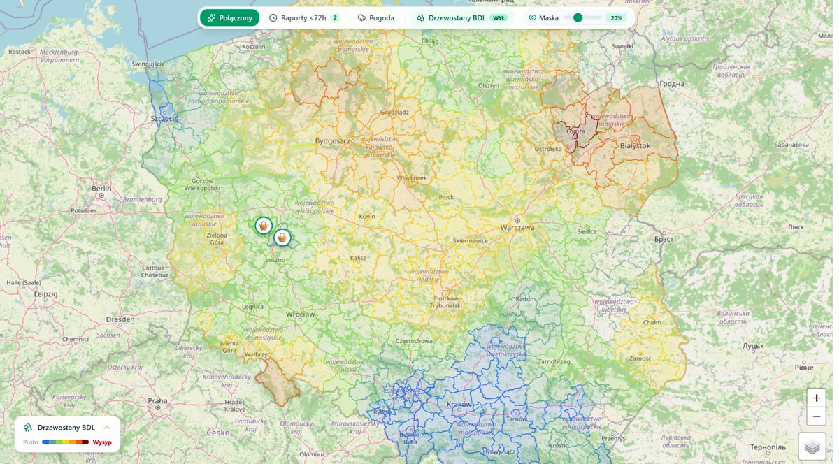Switch to the Pogoda weather tab
Screen dimensions: 839x464
(x=376, y=17)
